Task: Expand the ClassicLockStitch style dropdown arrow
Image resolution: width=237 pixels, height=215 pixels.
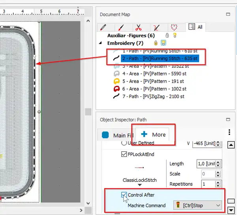Action: [x=139, y=185]
